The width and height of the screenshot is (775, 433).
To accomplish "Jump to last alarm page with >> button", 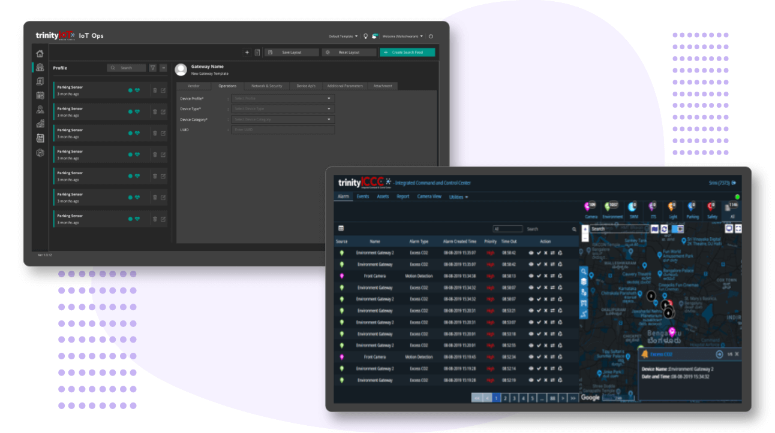I will click(x=573, y=398).
